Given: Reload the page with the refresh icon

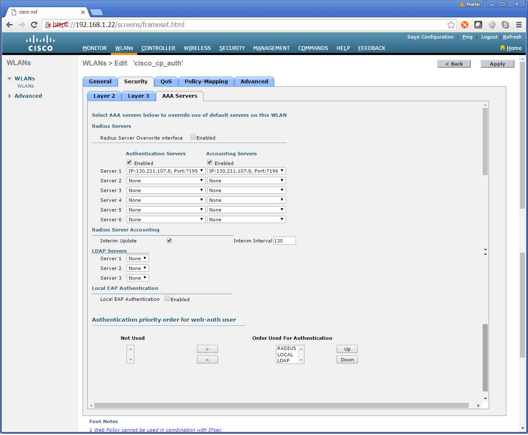Looking at the screenshot, I should [34, 25].
